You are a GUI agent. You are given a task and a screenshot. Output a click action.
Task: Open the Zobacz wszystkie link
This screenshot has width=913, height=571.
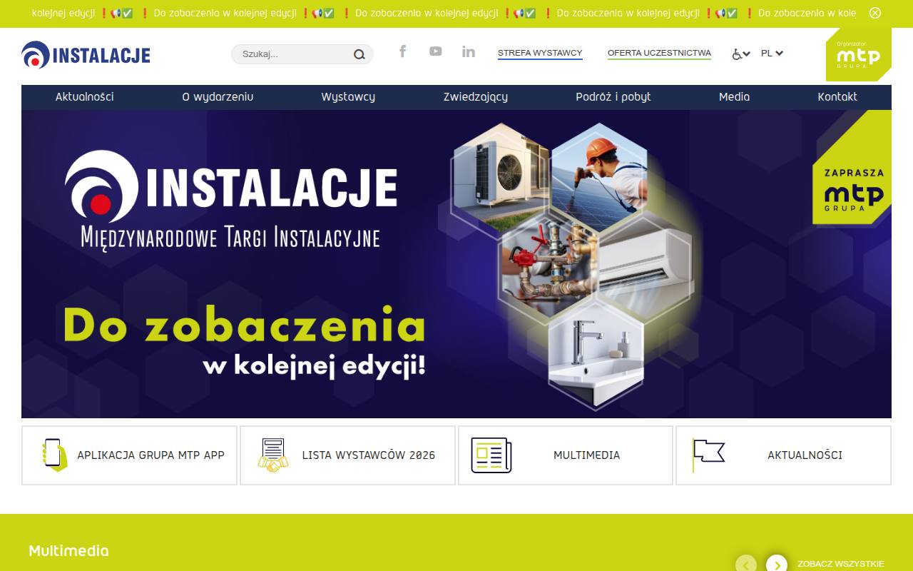click(841, 564)
